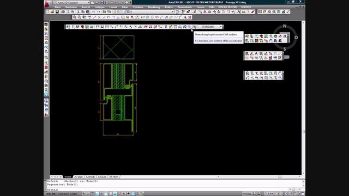Zoom out with the magnifier minus icon
This screenshot has height=196, width=349.
point(79,17)
